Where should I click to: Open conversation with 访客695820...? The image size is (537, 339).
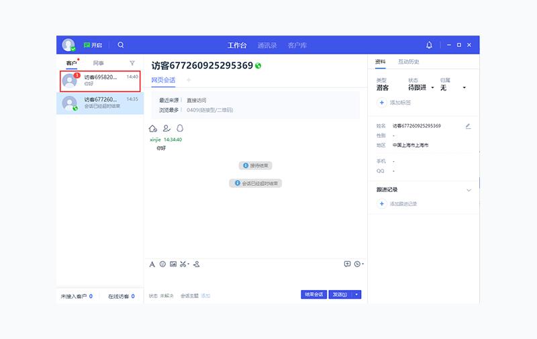[x=100, y=81]
